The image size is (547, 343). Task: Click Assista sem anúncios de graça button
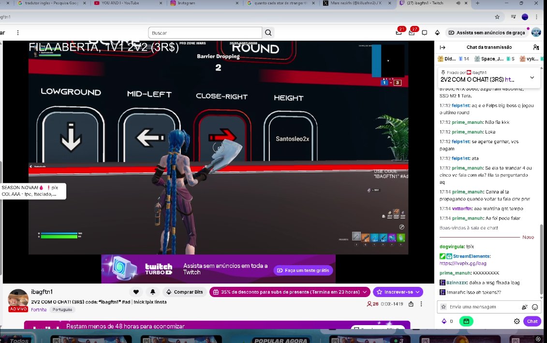(x=487, y=32)
